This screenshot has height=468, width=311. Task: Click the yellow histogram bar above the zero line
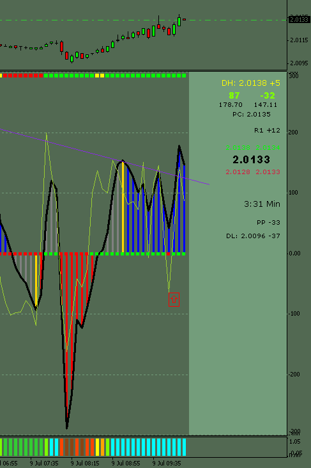click(123, 207)
